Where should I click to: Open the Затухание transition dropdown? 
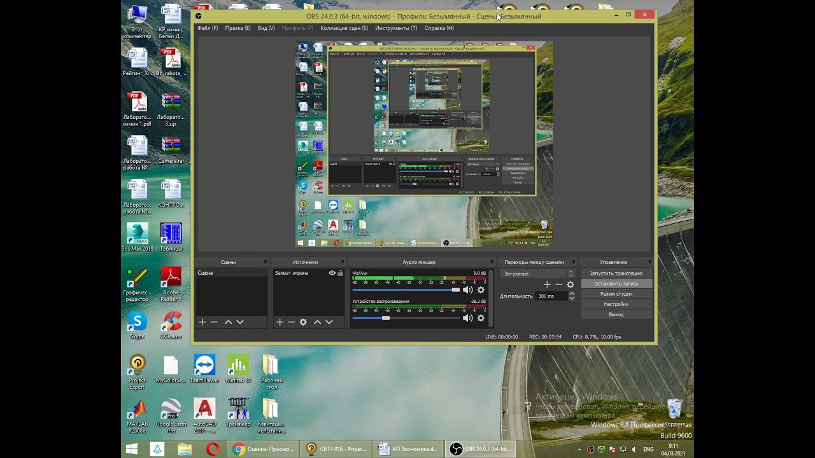[537, 274]
